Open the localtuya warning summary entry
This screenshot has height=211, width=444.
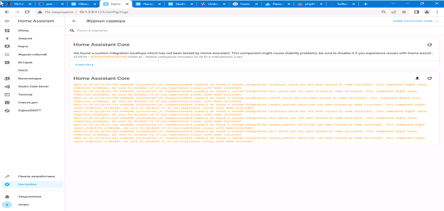(254, 55)
